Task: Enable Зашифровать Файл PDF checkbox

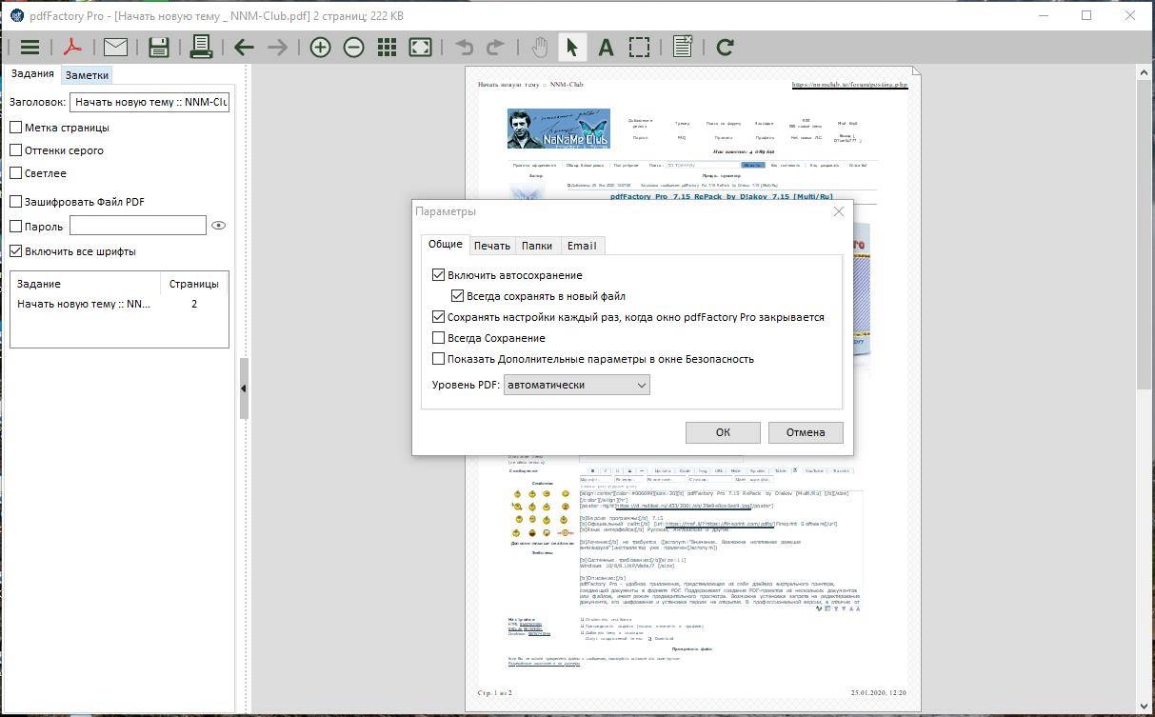Action: [x=16, y=201]
